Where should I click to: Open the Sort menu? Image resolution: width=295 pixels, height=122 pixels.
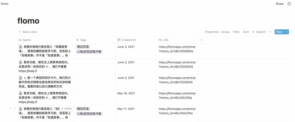click(x=246, y=32)
